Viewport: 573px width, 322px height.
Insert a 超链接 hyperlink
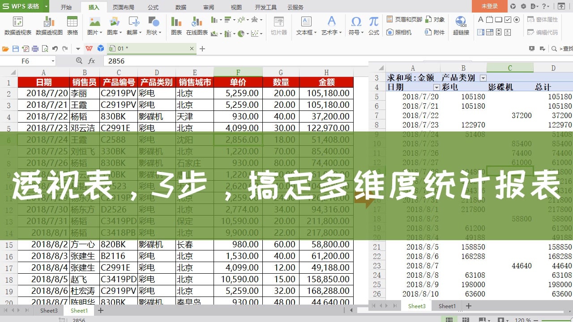pos(461,26)
